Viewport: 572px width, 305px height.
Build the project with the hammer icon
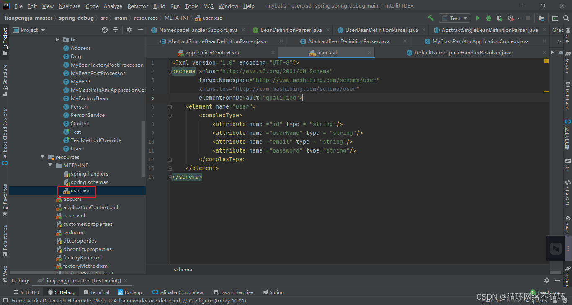point(430,18)
